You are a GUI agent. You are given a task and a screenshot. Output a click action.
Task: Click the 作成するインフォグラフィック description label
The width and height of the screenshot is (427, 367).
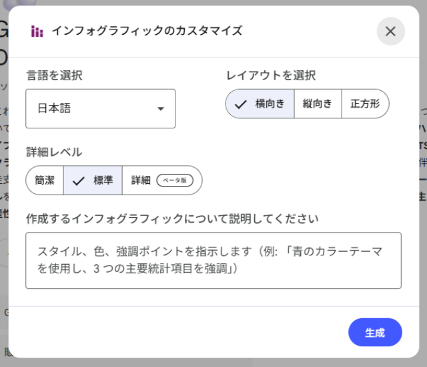tap(172, 219)
